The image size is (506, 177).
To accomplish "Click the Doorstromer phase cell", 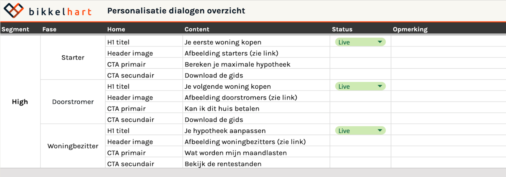I will pos(73,102).
